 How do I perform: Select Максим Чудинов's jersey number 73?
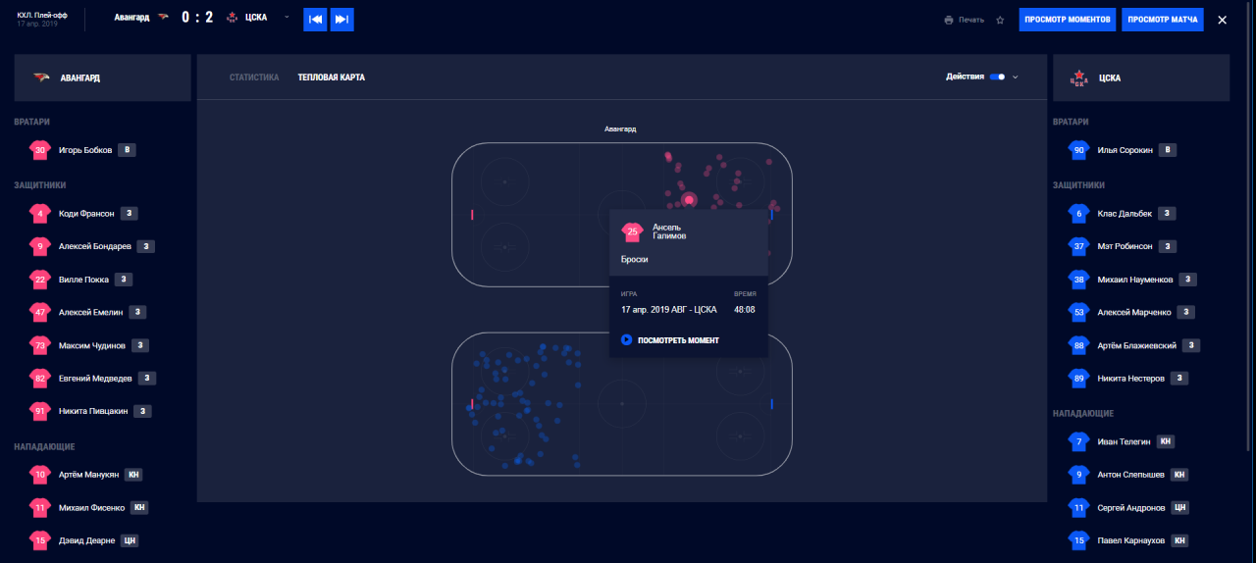[x=40, y=345]
